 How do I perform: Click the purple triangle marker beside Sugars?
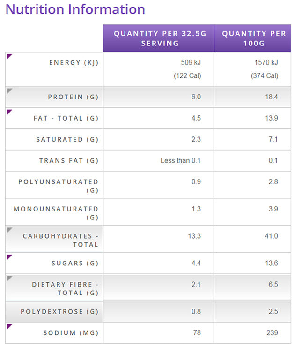pyautogui.click(x=9, y=257)
